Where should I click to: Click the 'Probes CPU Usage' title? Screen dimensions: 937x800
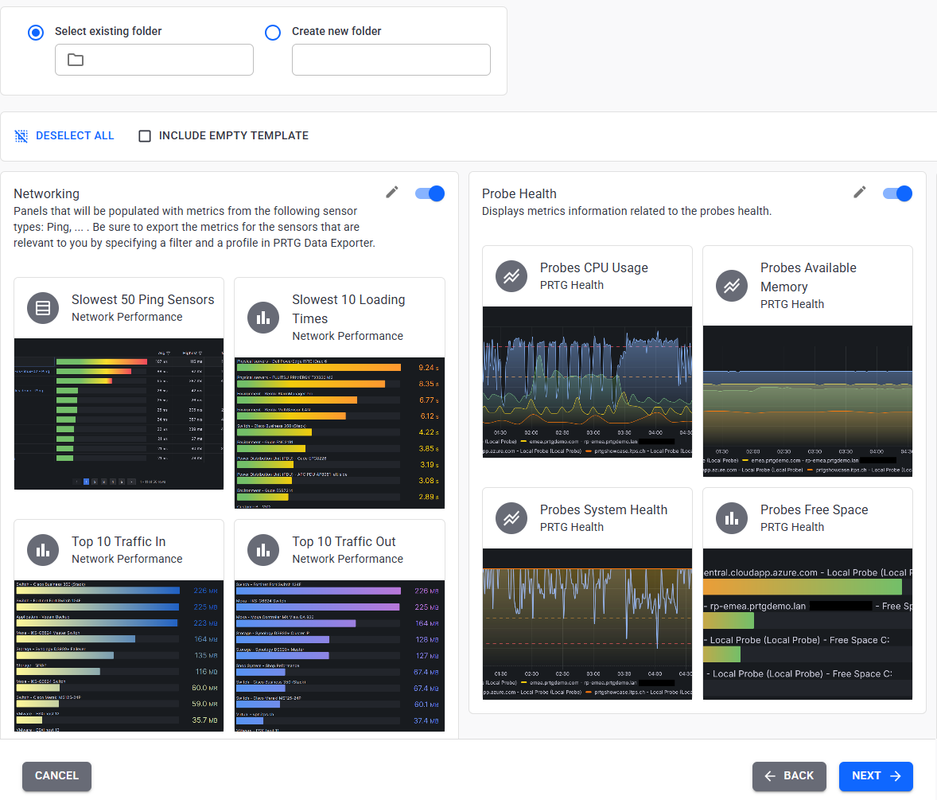click(594, 268)
